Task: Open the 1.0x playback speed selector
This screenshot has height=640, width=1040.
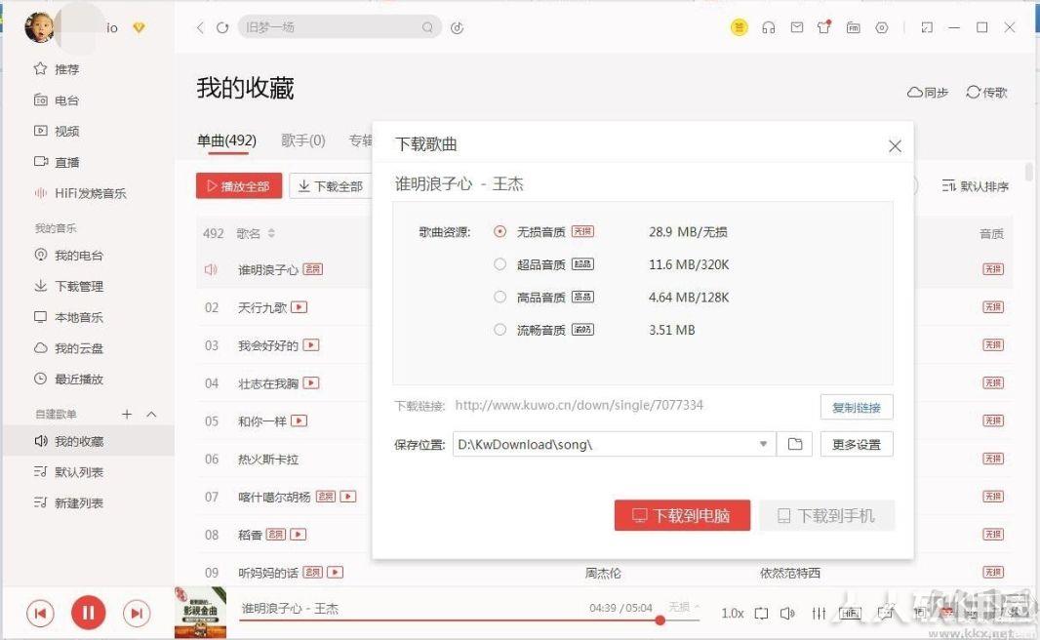Action: [x=733, y=613]
